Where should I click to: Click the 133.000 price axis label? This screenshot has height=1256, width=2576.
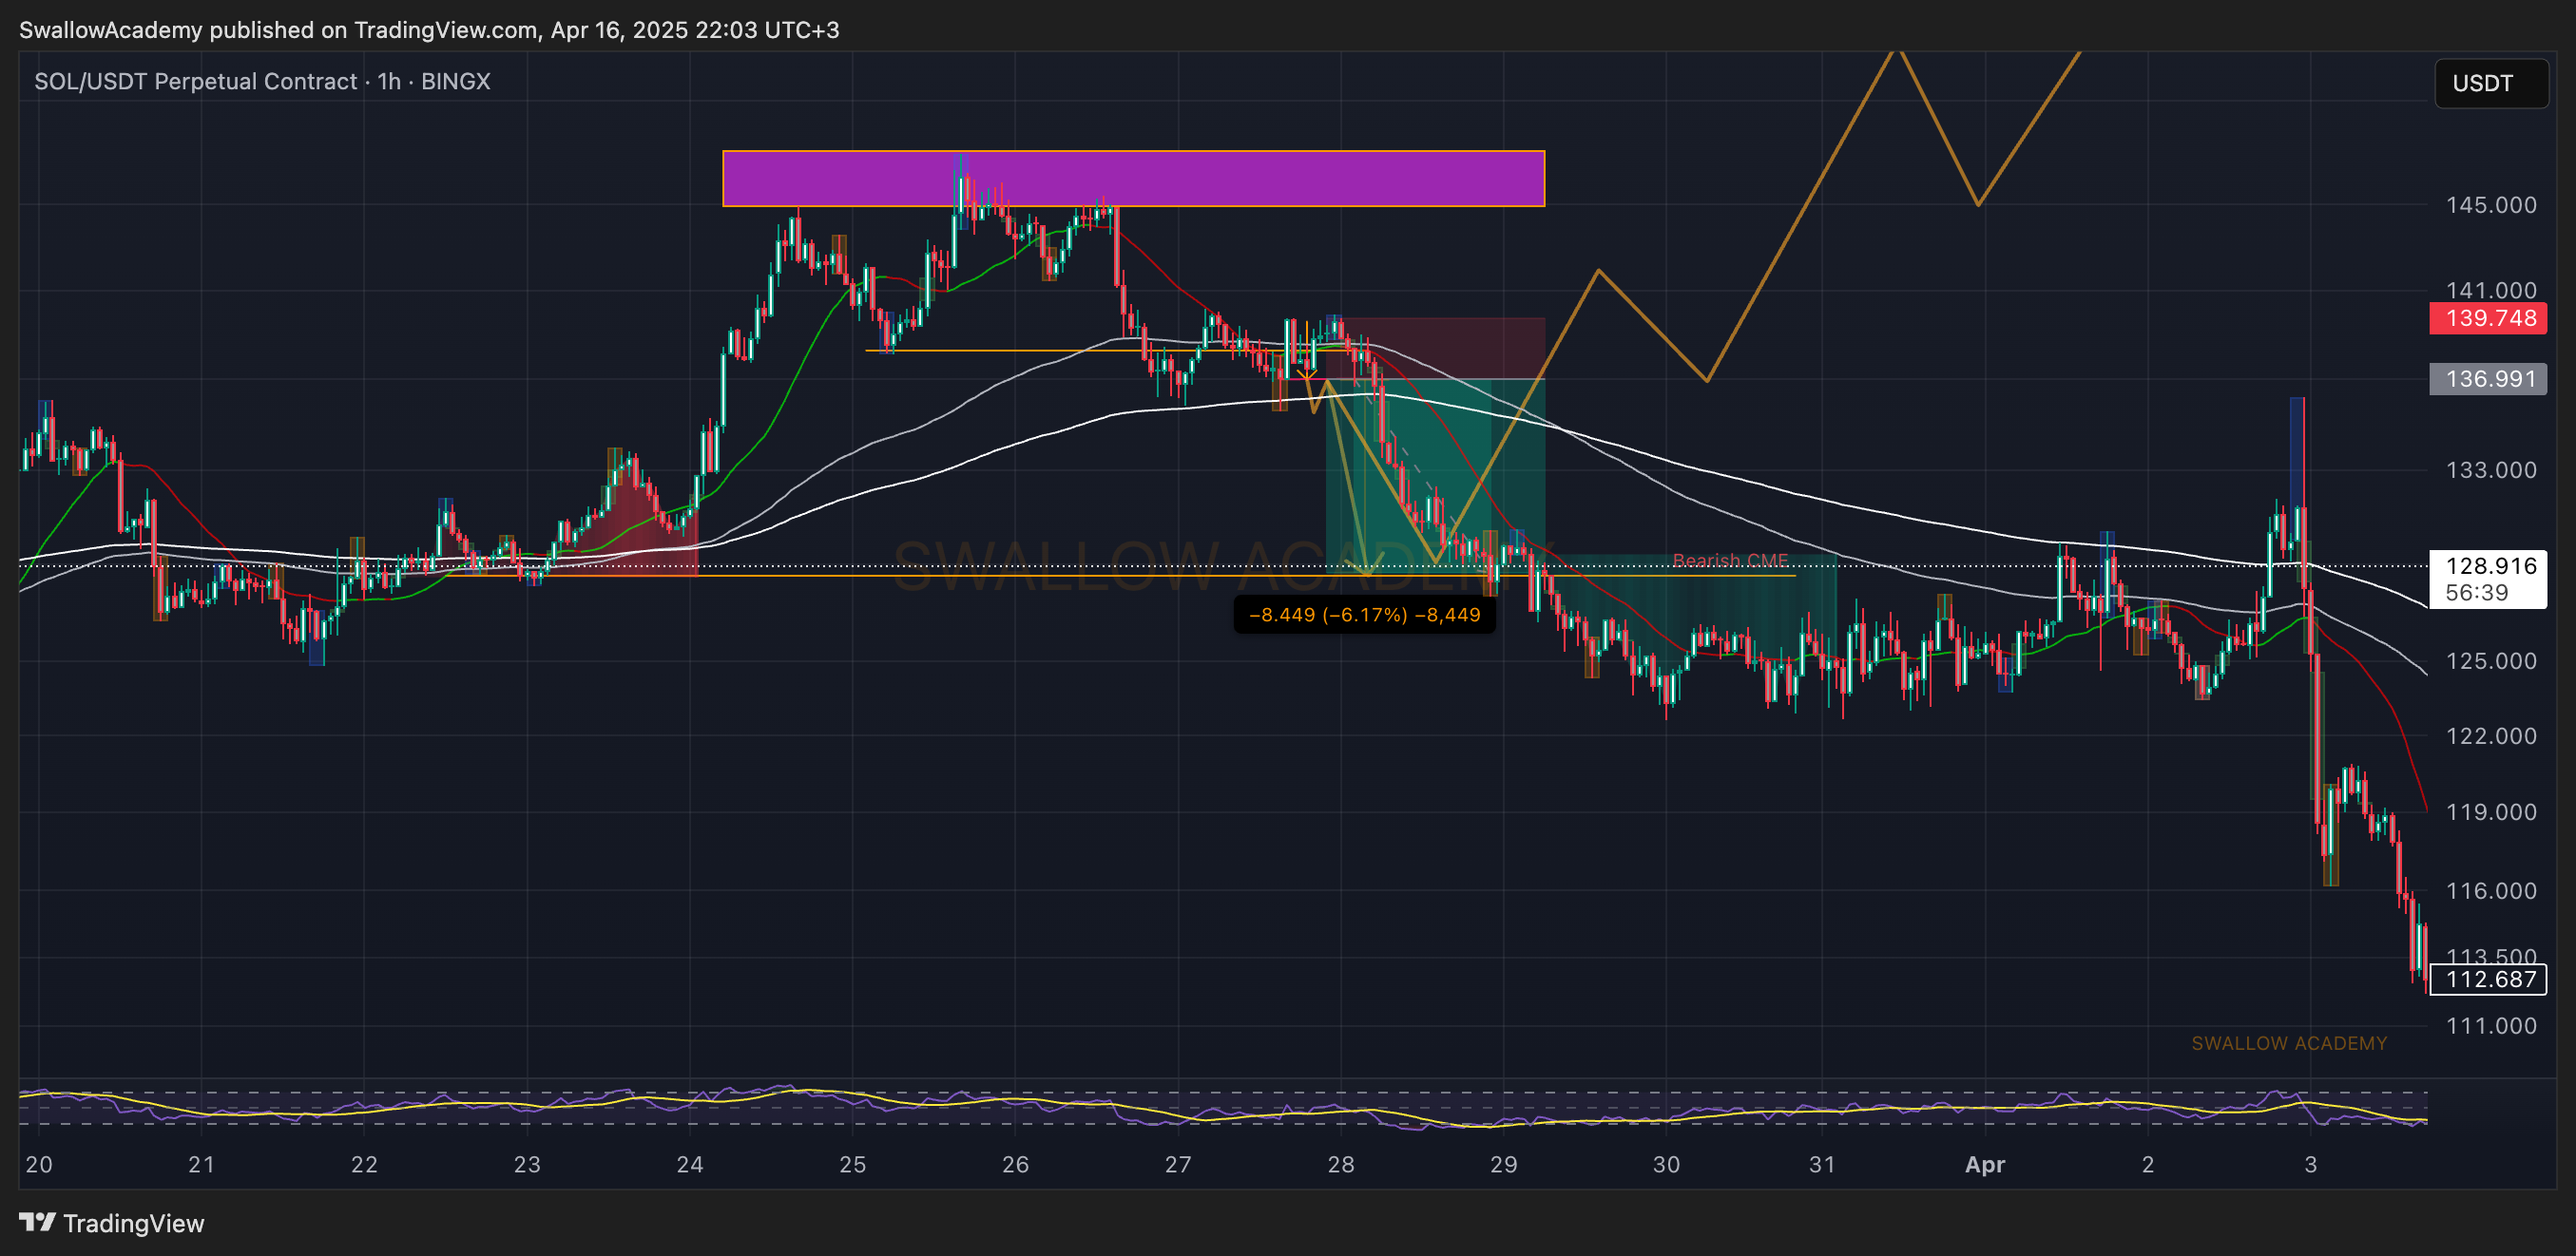[x=2491, y=469]
